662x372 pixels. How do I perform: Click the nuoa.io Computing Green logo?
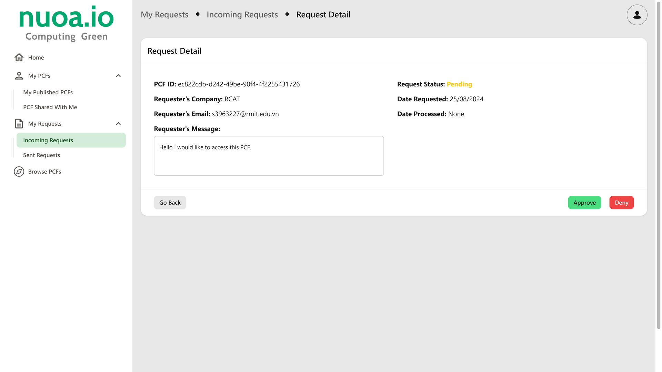tap(67, 23)
